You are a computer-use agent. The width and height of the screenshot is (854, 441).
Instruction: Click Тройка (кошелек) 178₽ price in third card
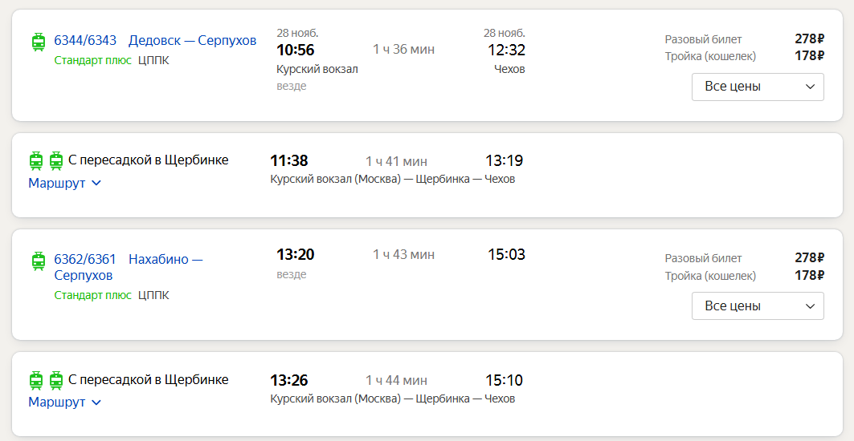point(809,275)
